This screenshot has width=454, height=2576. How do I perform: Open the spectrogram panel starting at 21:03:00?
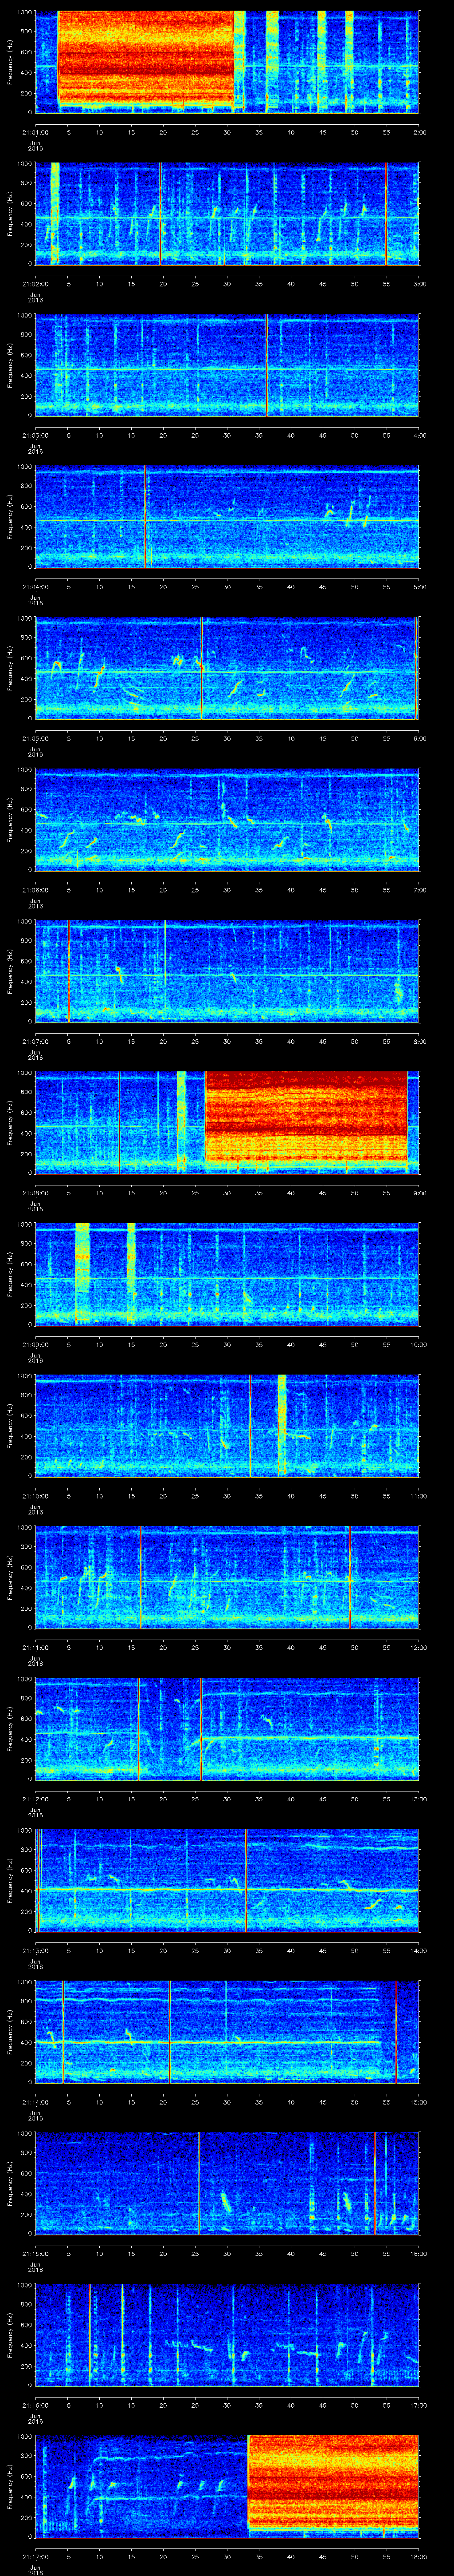pos(227,365)
